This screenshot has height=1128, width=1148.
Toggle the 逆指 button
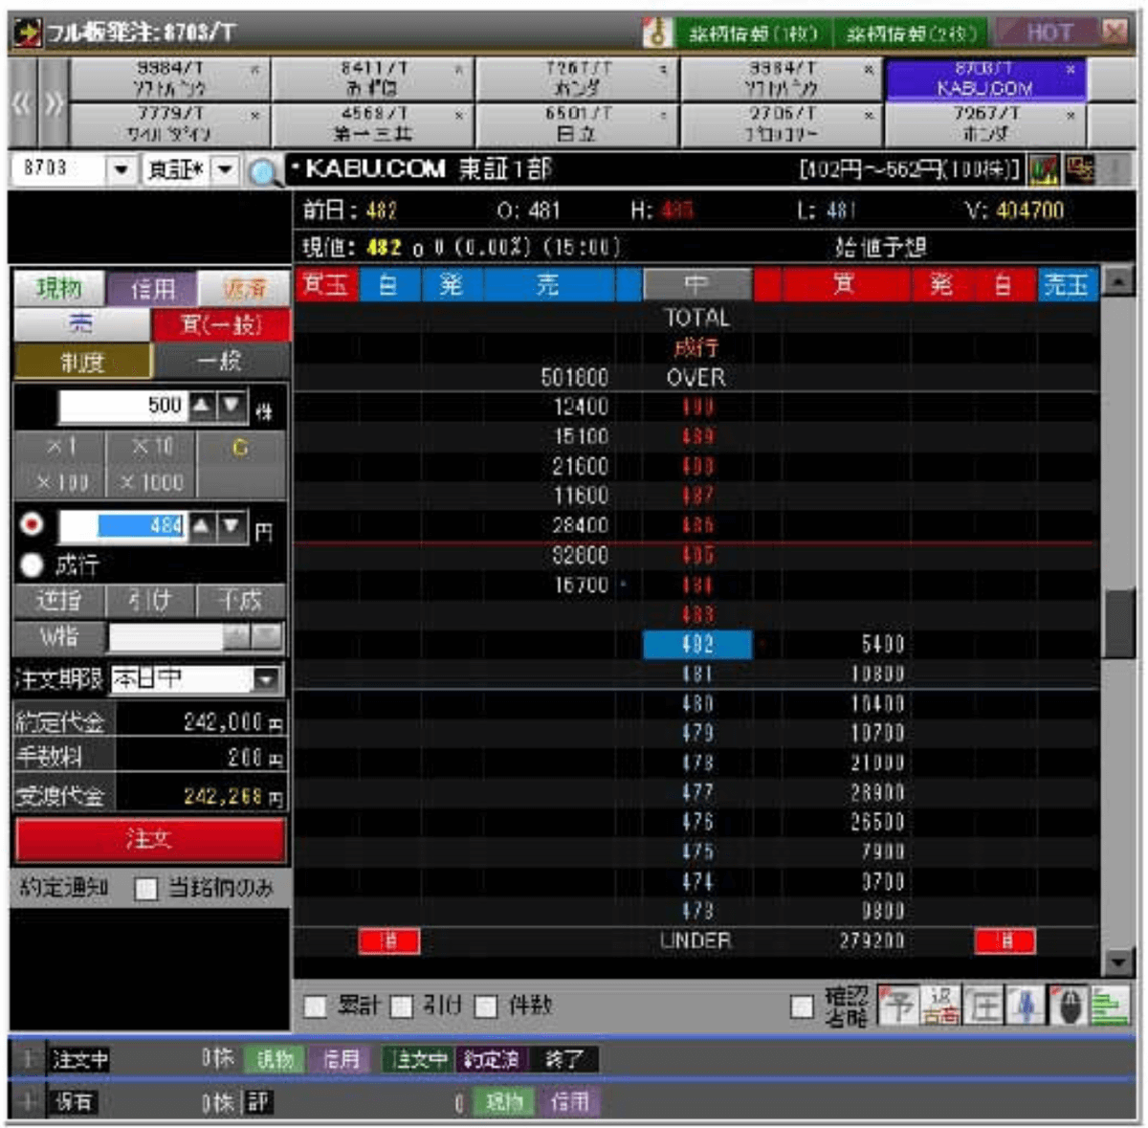[x=59, y=601]
